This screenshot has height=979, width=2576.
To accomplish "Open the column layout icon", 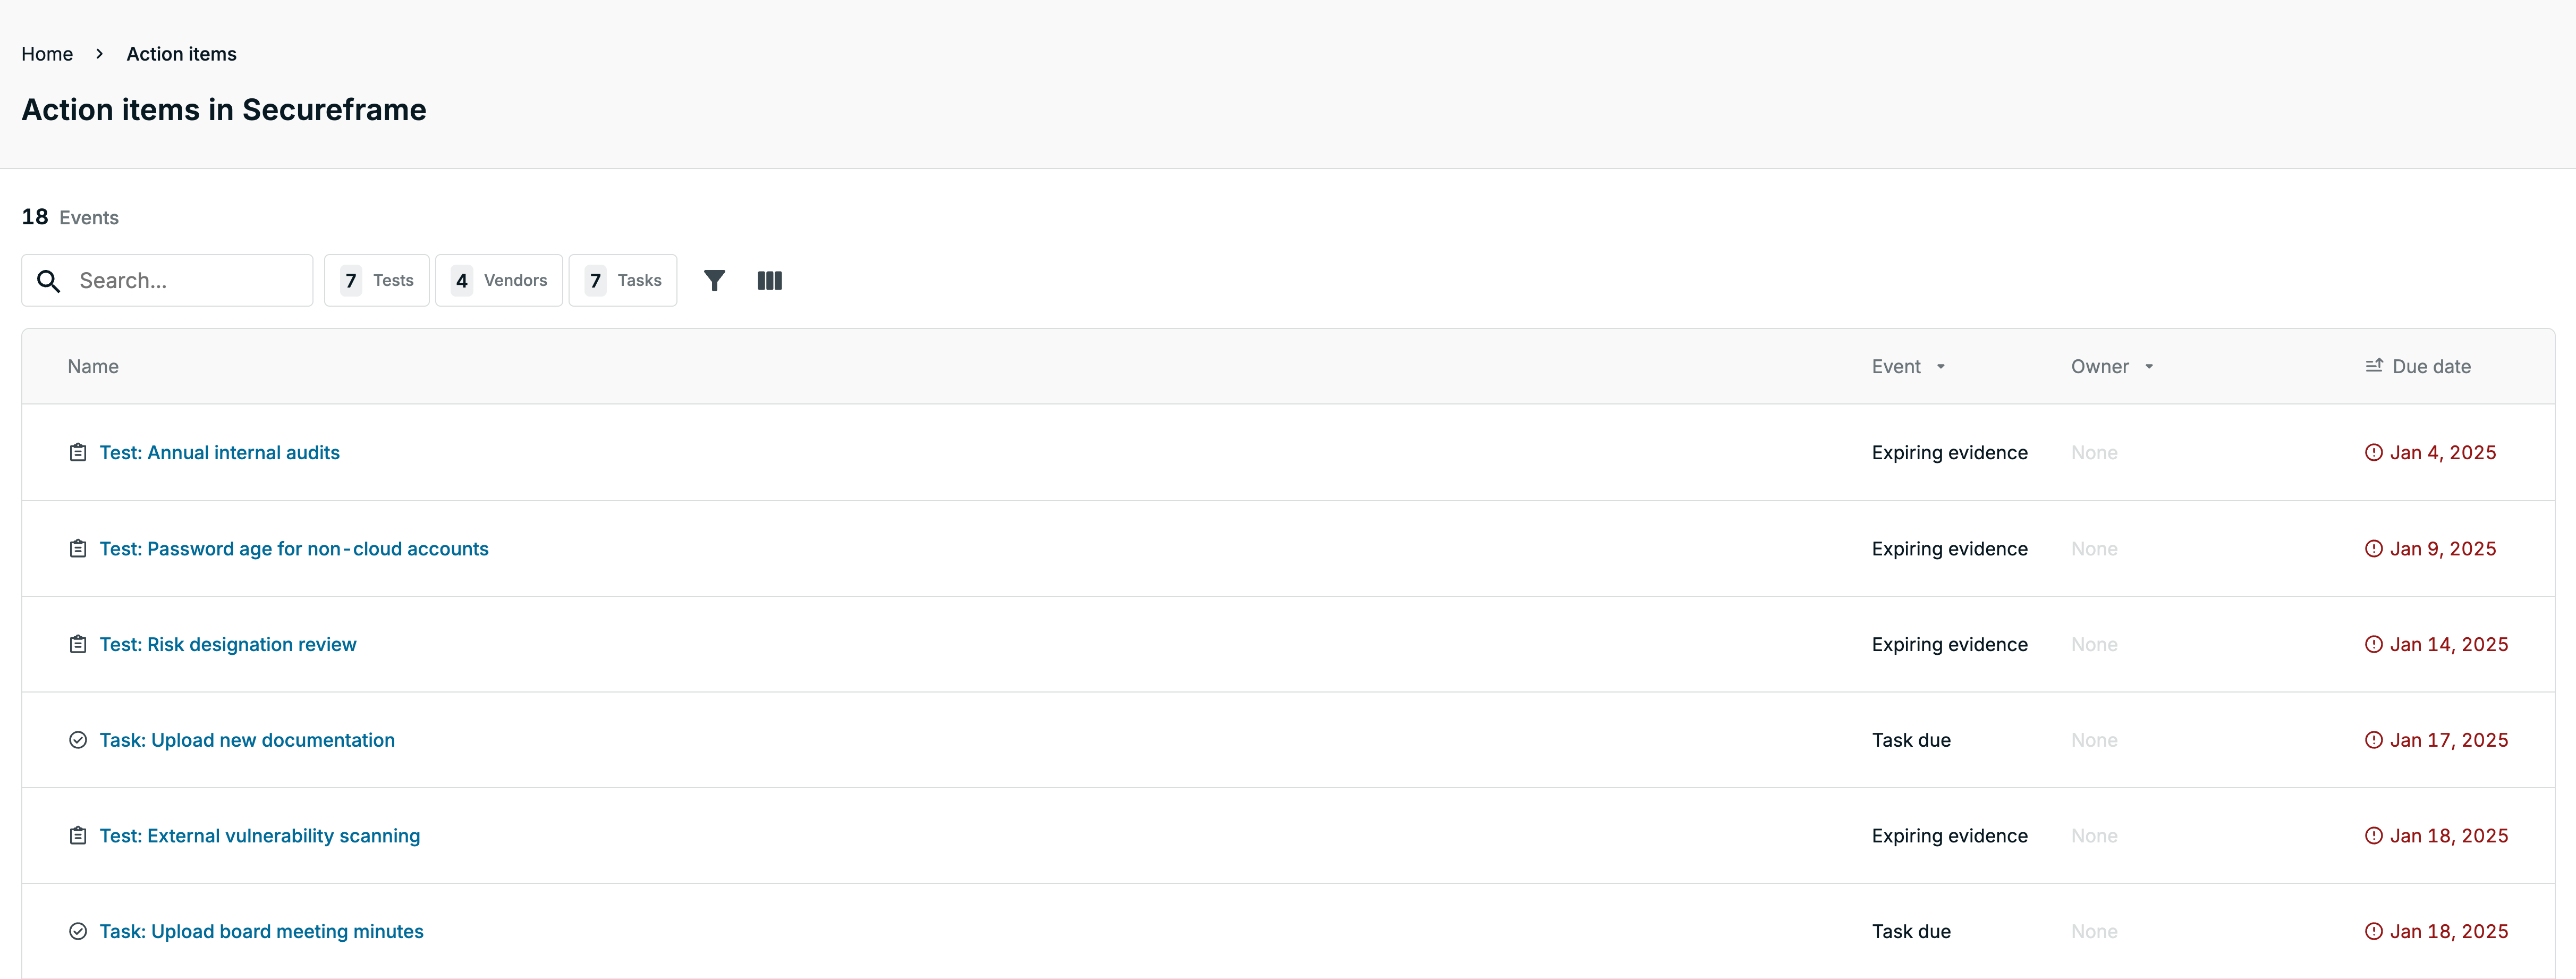I will (770, 281).
